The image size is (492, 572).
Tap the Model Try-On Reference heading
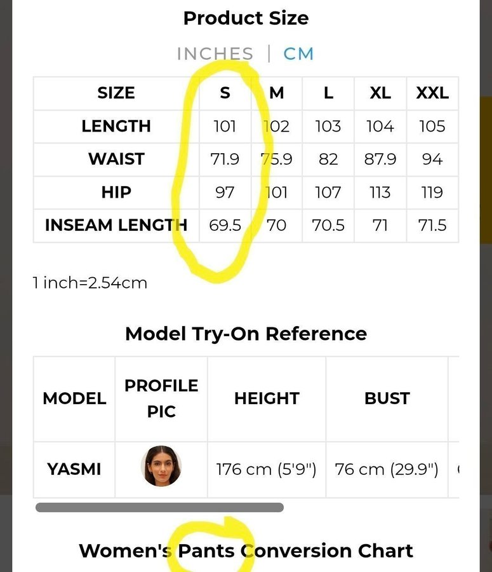(x=246, y=334)
